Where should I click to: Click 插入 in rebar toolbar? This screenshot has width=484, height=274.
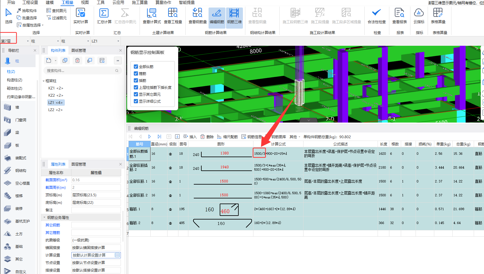[x=190, y=137]
